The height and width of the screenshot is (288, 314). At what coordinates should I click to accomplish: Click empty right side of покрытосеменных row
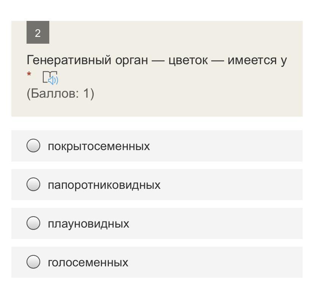[x=235, y=146]
